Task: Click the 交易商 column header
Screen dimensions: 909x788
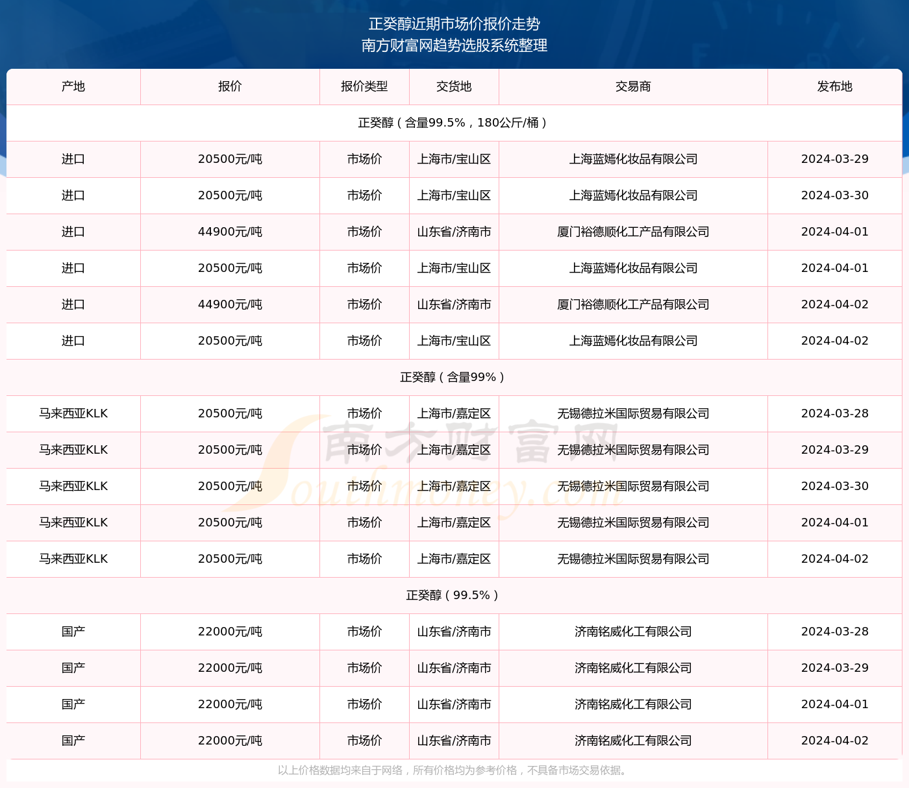Action: click(633, 86)
